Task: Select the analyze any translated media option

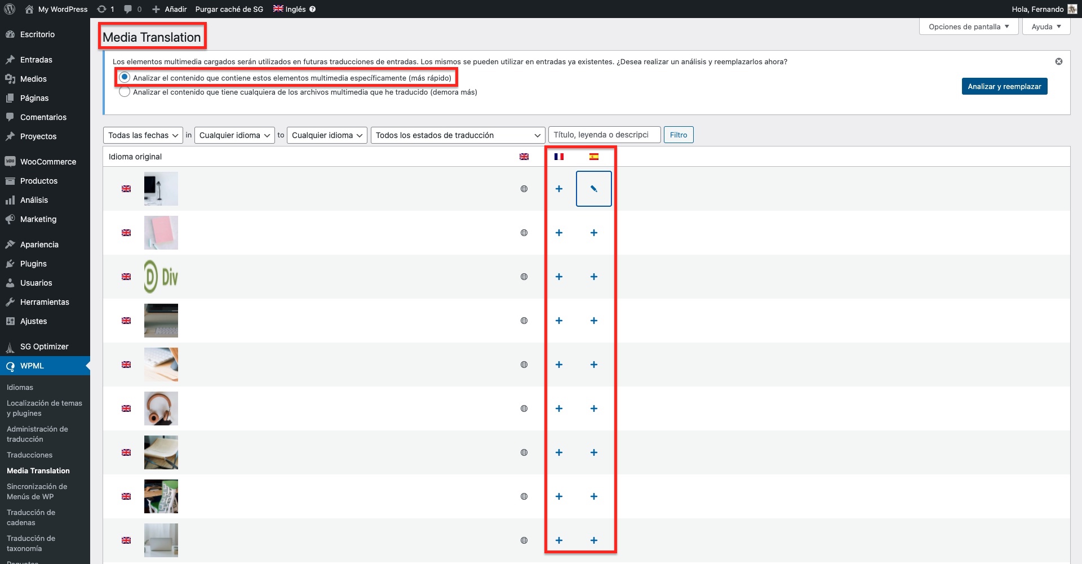Action: point(125,92)
